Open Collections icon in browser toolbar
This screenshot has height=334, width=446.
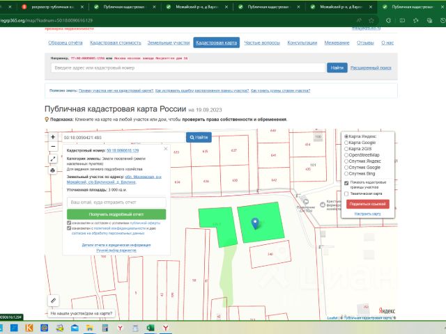[429, 20]
